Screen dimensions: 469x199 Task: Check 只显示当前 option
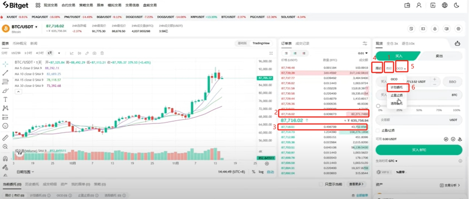click(321, 184)
